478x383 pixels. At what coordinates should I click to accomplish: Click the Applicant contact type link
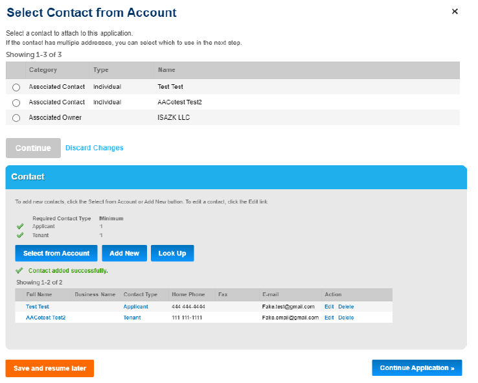(136, 307)
